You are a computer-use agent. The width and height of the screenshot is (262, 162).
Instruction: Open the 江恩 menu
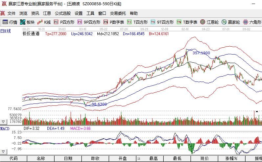click(x=47, y=13)
